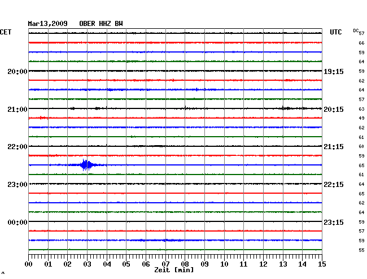Select the 00:00 CET time label

18,223
